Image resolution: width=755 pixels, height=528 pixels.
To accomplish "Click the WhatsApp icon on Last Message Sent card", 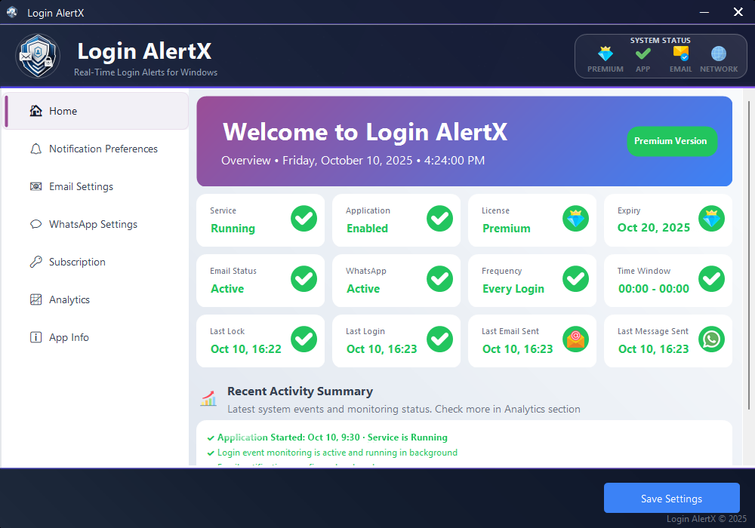I will coord(711,339).
